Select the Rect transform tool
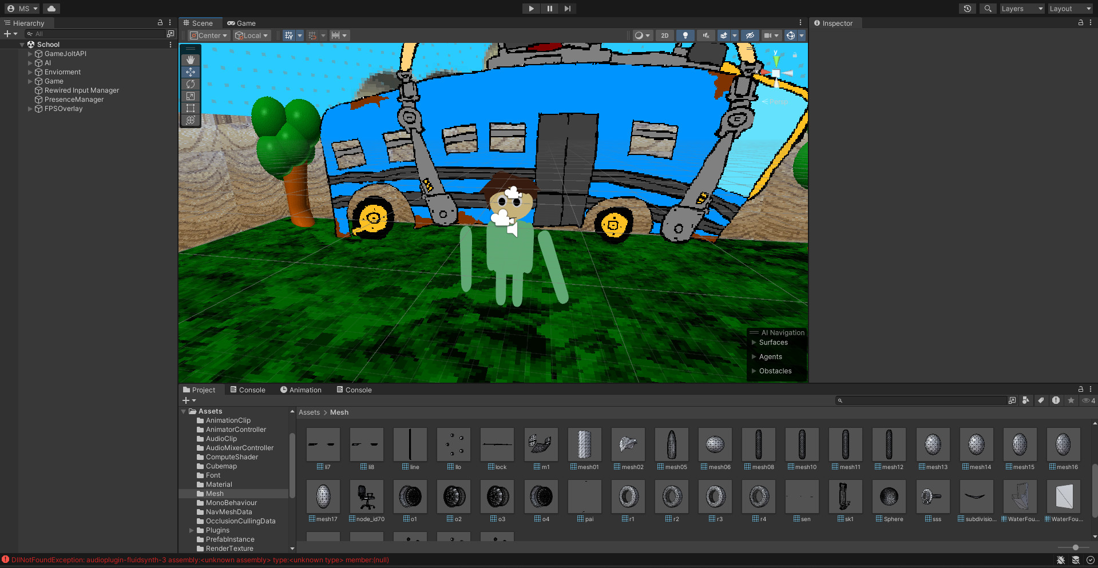 (x=190, y=108)
